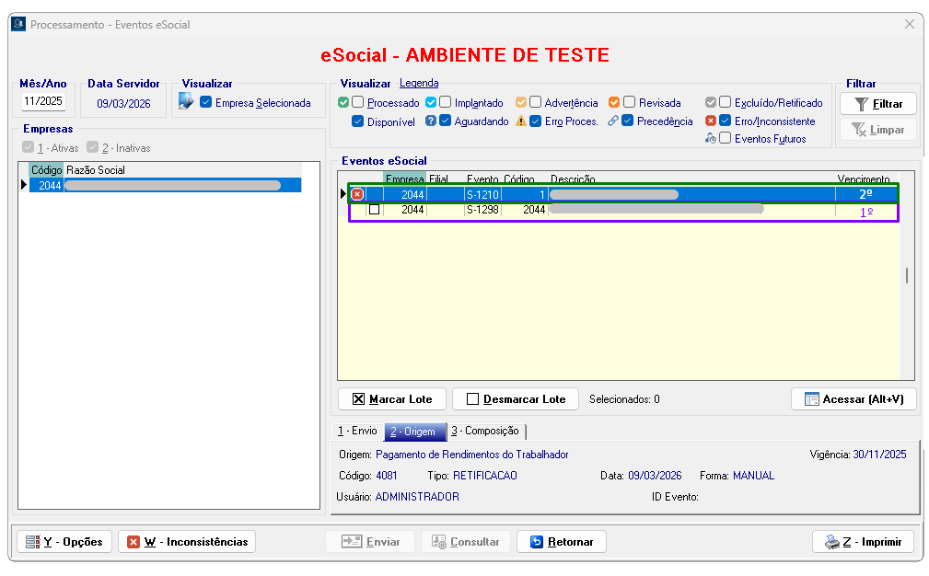The image size is (929, 576).
Task: Uncheck the Disponível checkbox
Action: pos(358,121)
